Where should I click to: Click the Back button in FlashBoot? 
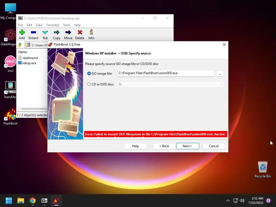164,146
